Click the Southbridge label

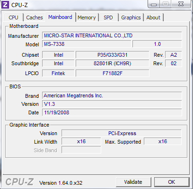[x=25, y=63]
